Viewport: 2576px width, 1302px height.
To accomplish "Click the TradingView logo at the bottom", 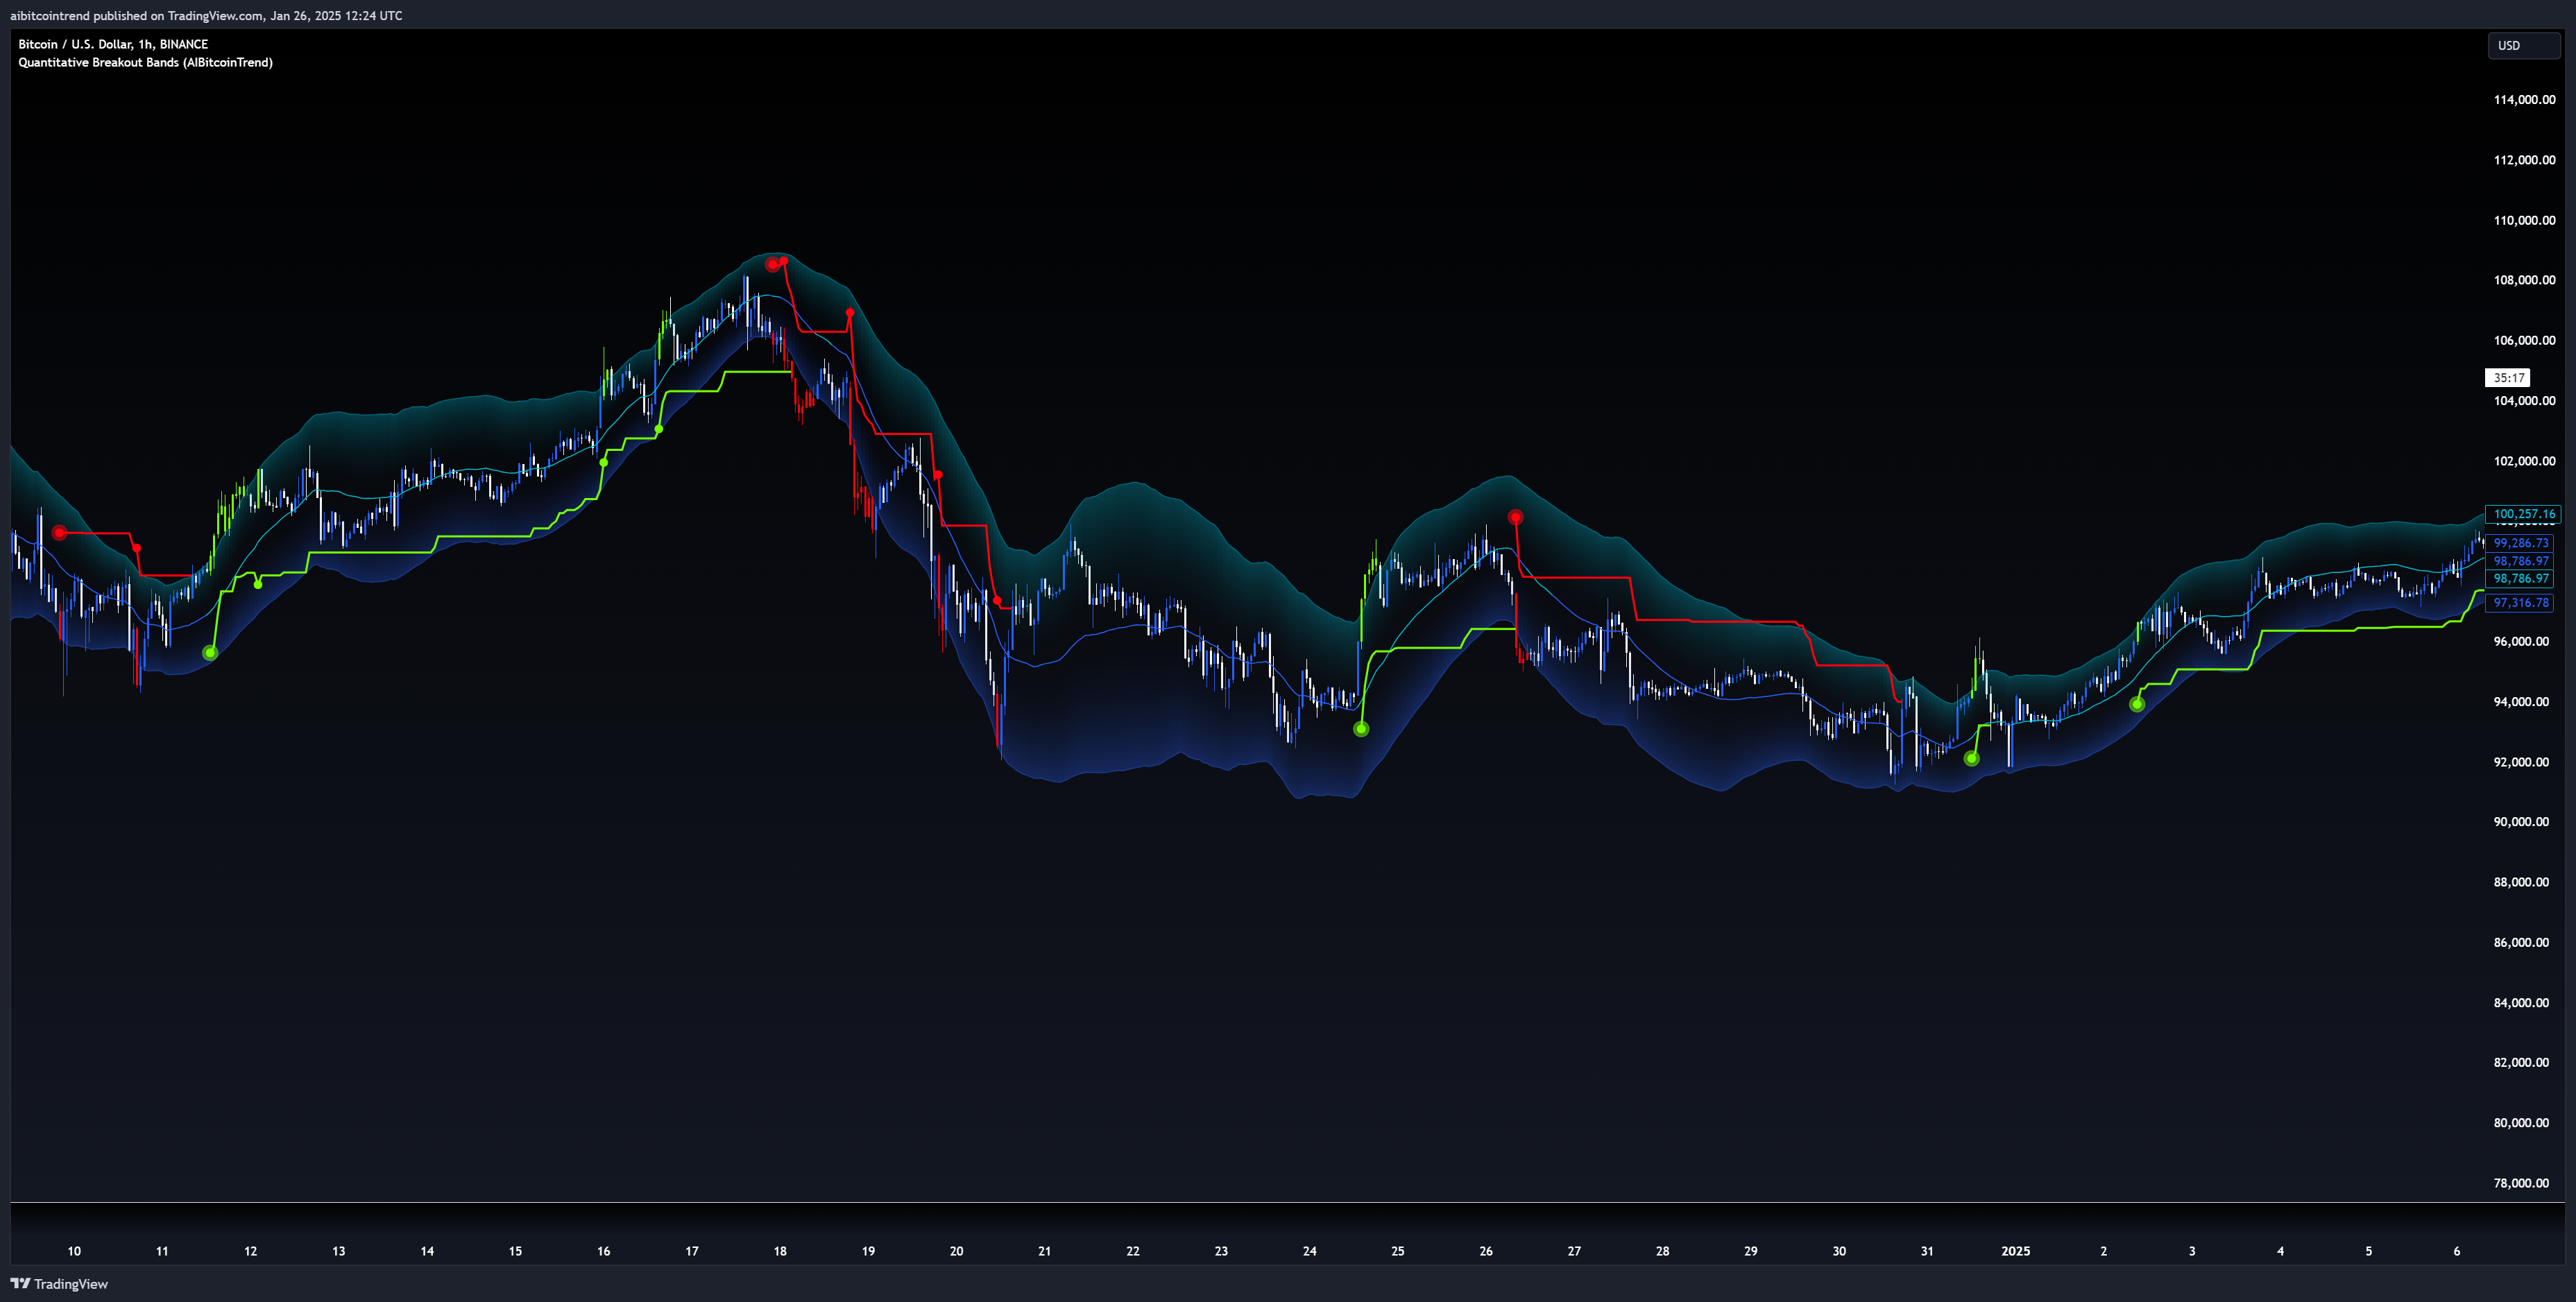I will [x=59, y=1284].
